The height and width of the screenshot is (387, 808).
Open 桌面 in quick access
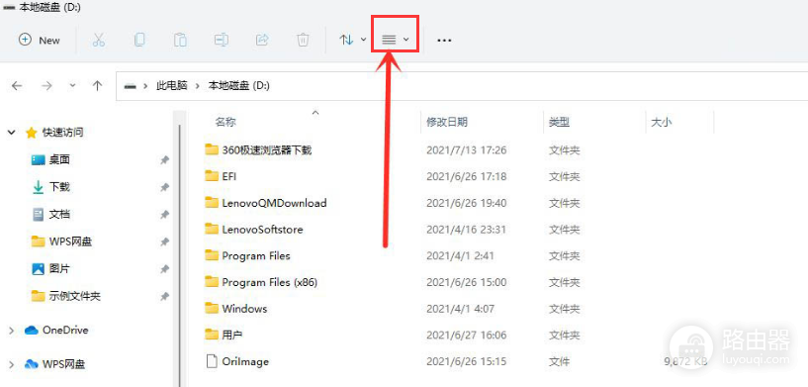coord(59,160)
